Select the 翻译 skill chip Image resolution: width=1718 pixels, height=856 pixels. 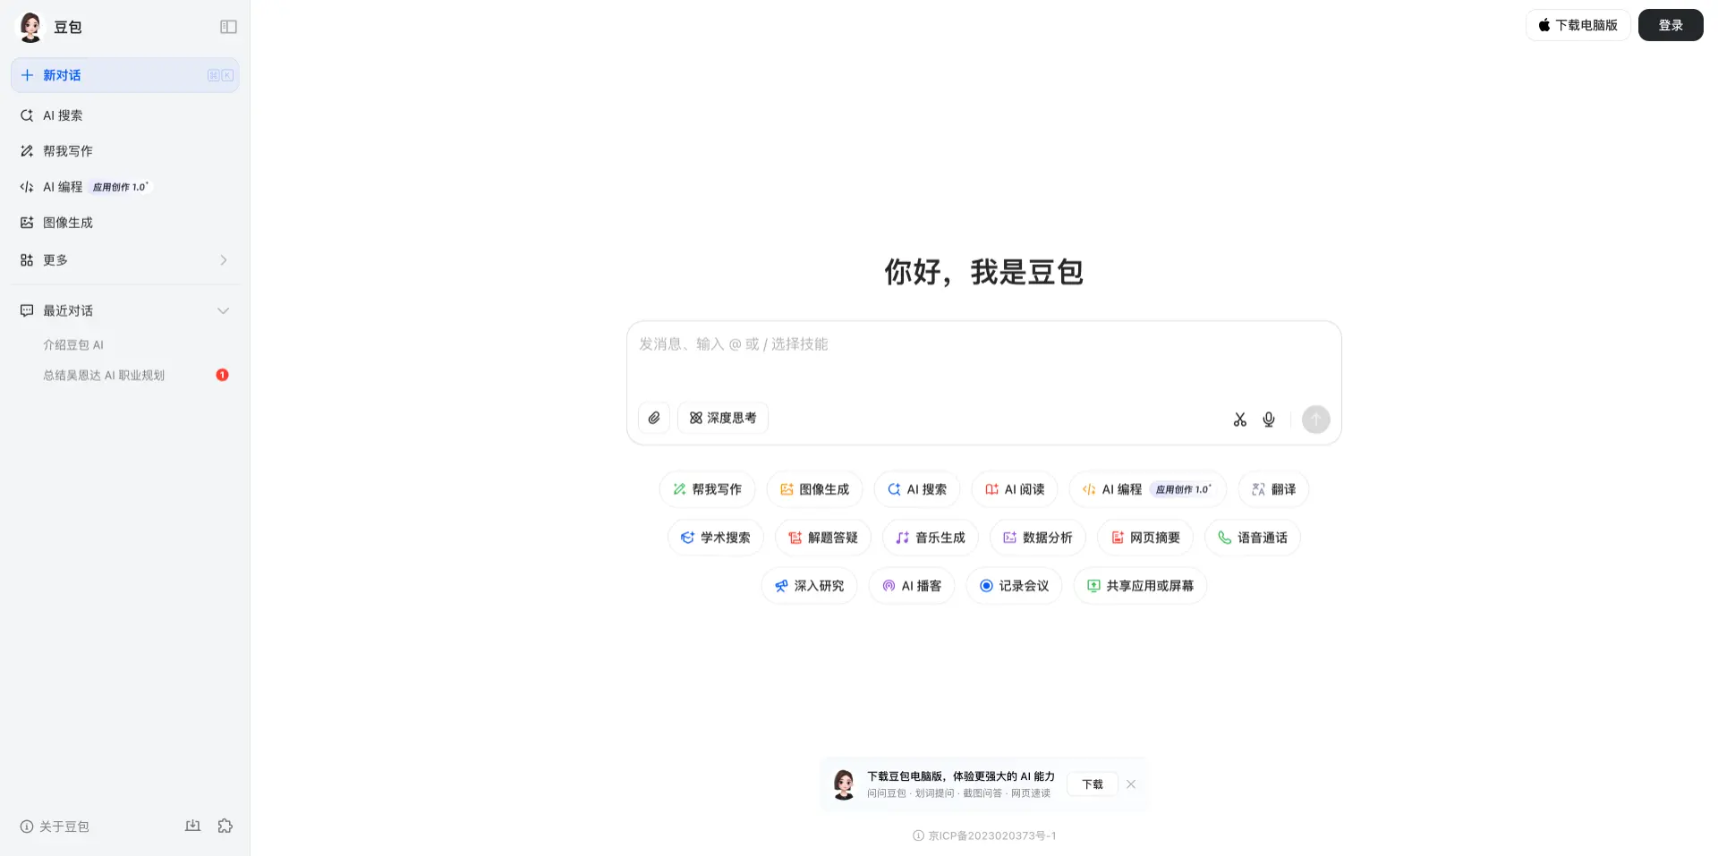click(x=1273, y=489)
